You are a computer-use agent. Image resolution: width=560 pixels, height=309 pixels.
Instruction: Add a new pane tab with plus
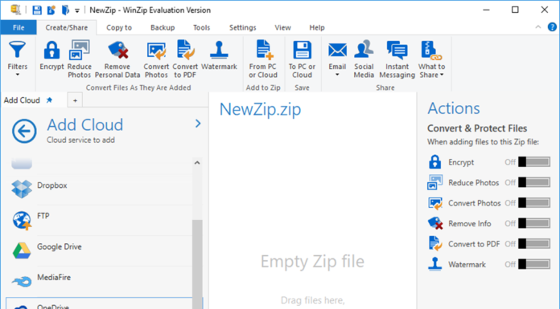pos(75,100)
